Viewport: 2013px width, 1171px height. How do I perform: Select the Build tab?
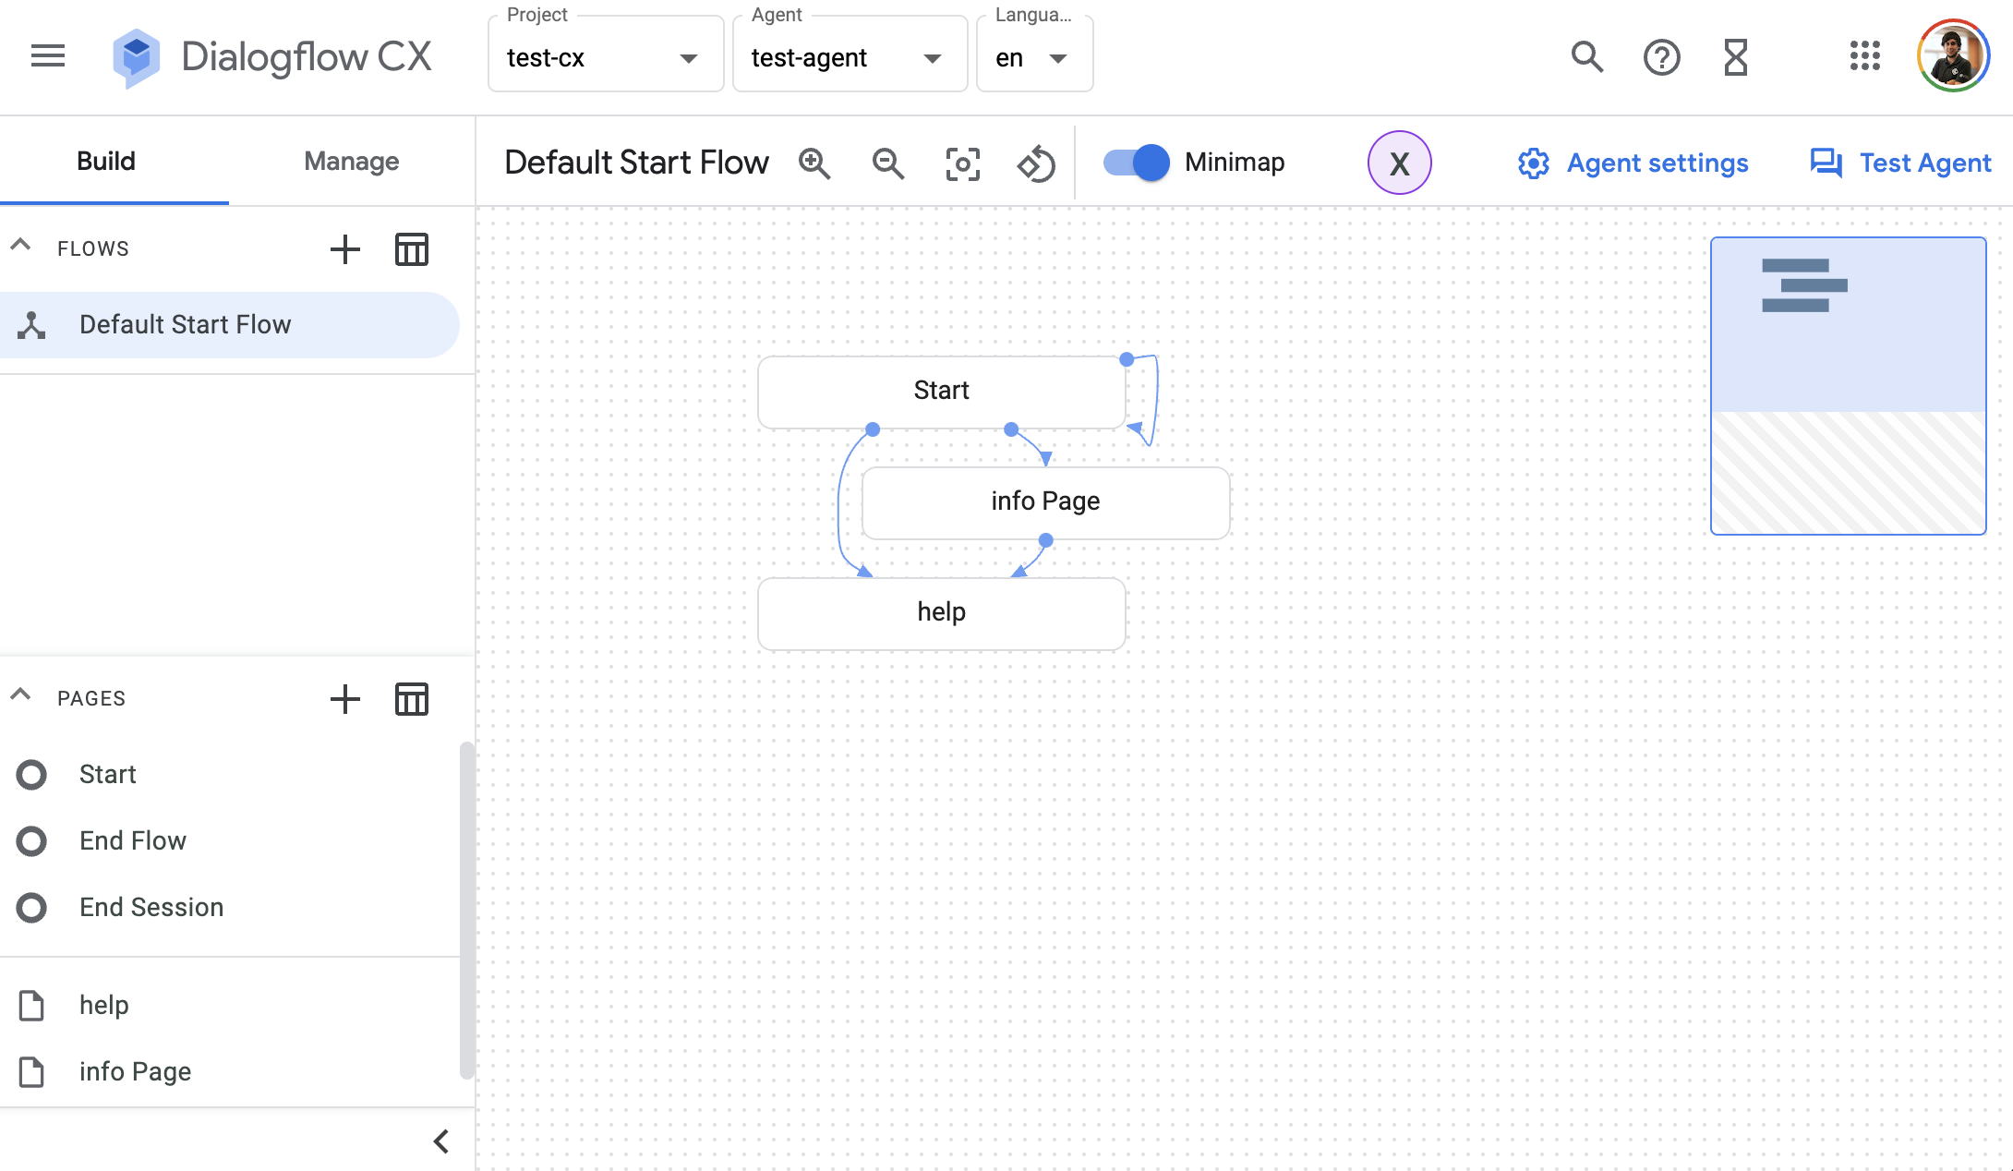click(x=106, y=162)
